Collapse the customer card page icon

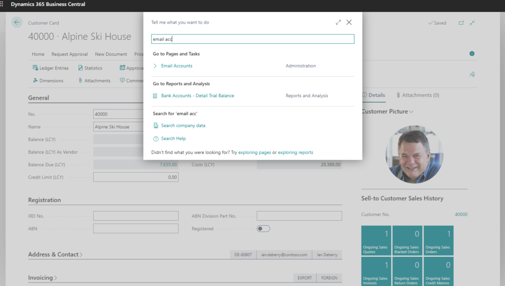tap(472, 23)
